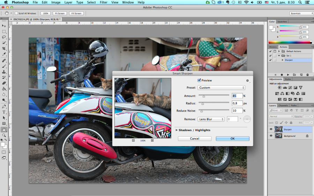This screenshot has width=314, height=196.
Task: Enable Scroll All Windows checkbox
Action: coord(16,13)
